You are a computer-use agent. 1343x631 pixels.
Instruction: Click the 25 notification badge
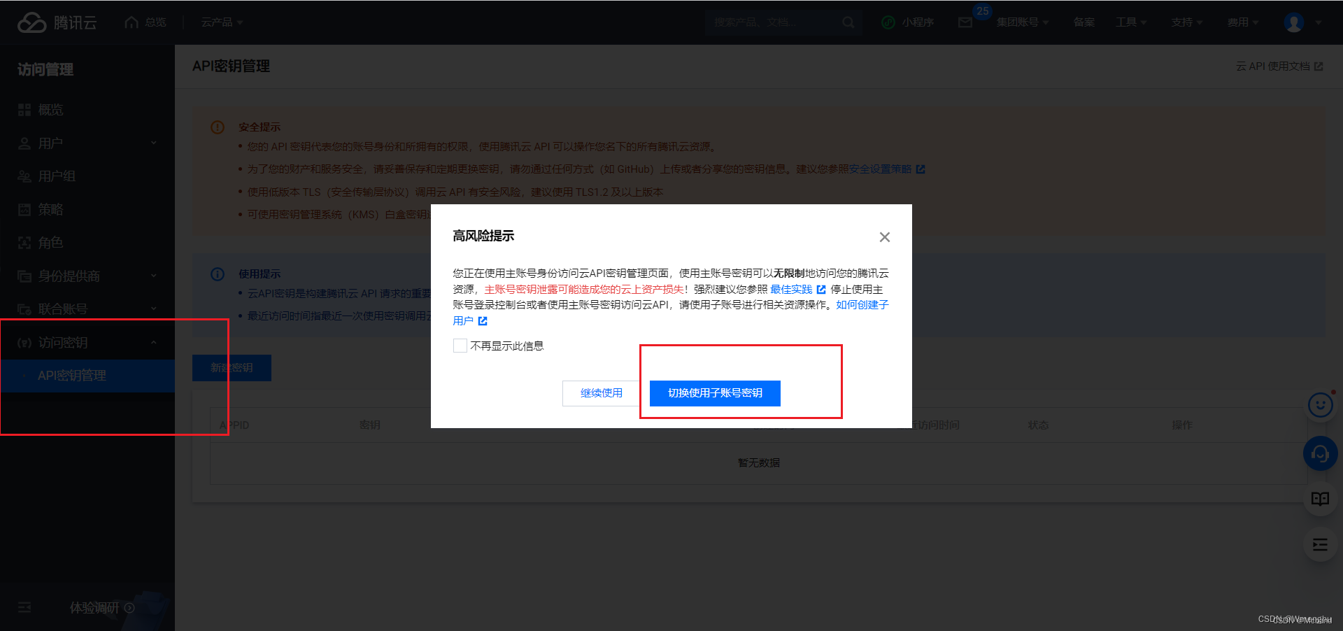983,11
